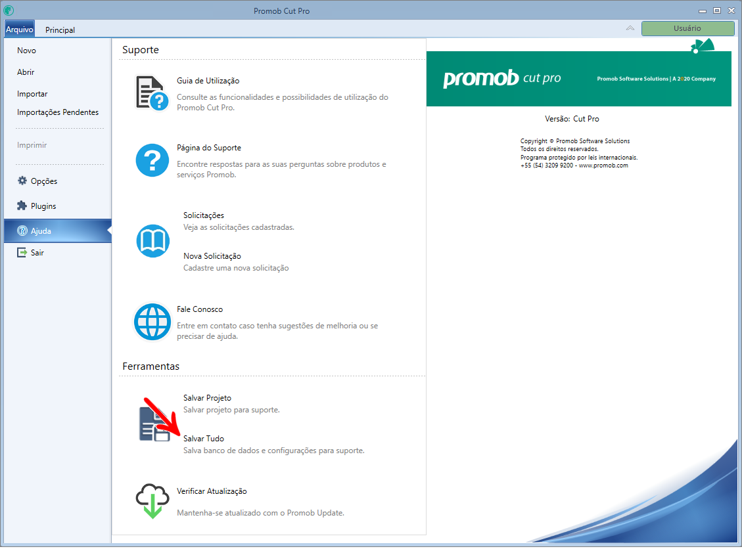
Task: Click the copyright Promob Software Solutions line
Action: (575, 141)
